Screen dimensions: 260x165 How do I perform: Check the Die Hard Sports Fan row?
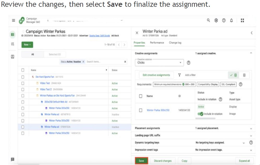point(23,77)
